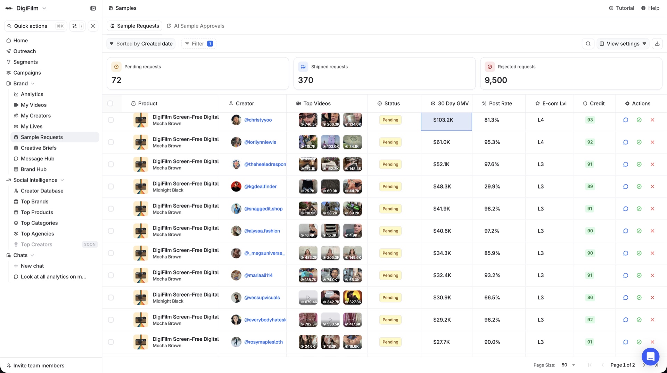The image size is (667, 373).
Task: Check the @alyssa.fashion row checkbox
Action: coord(111,231)
